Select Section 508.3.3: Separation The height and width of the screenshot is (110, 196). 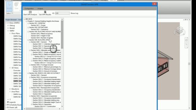click(x=42, y=94)
